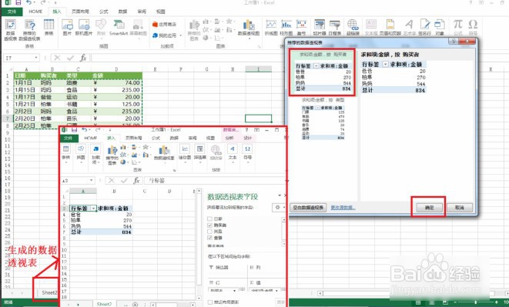Click the π 公式 equation icon
Image resolution: width=509 pixels, height=307 pixels.
[457, 27]
